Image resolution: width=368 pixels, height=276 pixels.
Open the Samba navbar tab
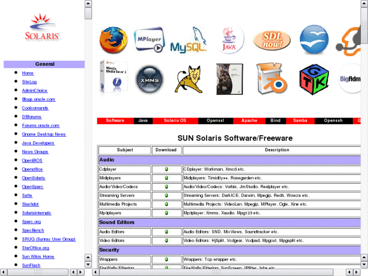tap(300, 121)
